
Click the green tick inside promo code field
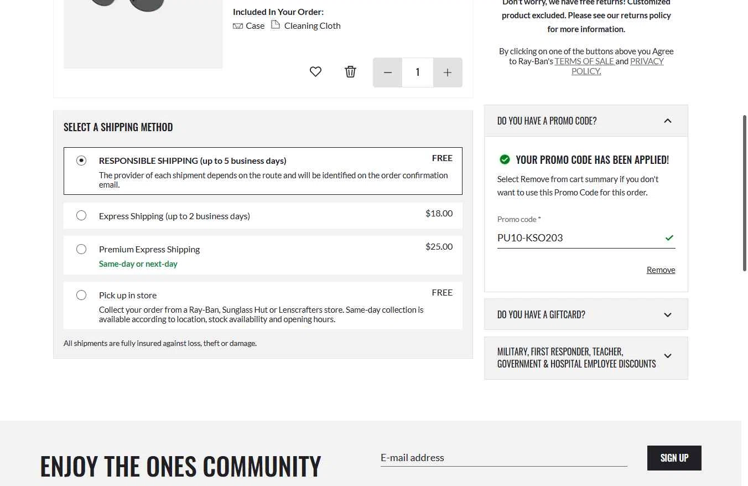point(669,238)
